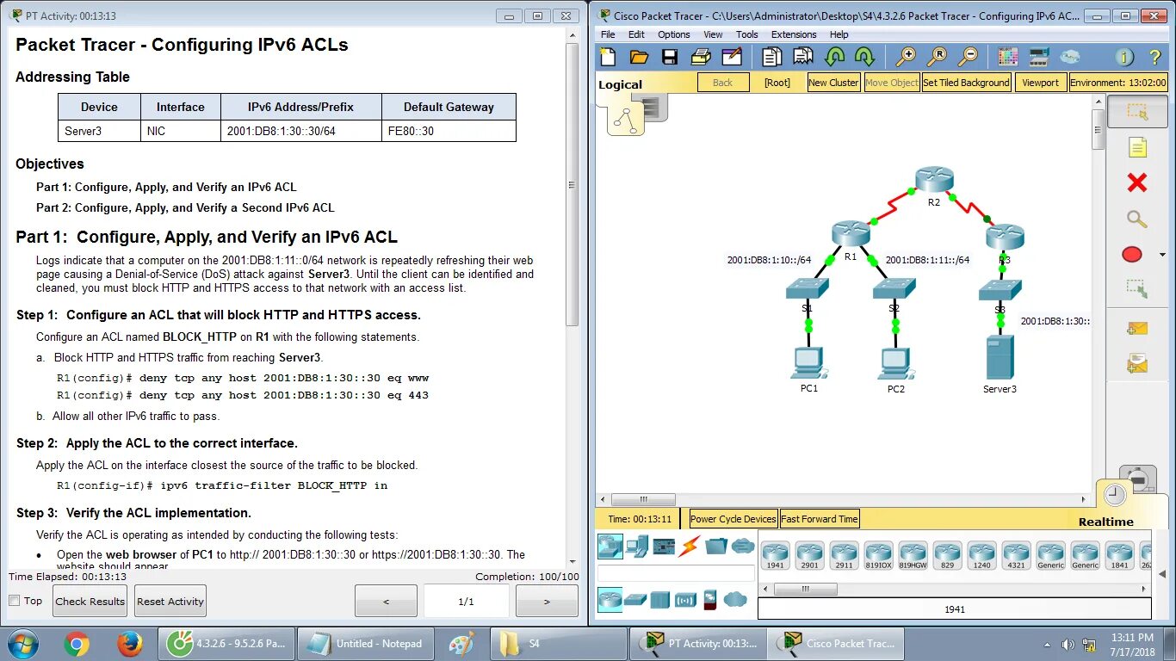Open Chrome from the taskbar

tap(77, 643)
